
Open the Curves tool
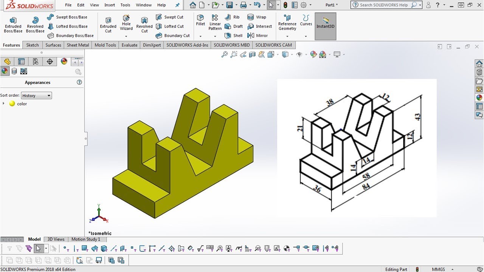click(x=306, y=21)
